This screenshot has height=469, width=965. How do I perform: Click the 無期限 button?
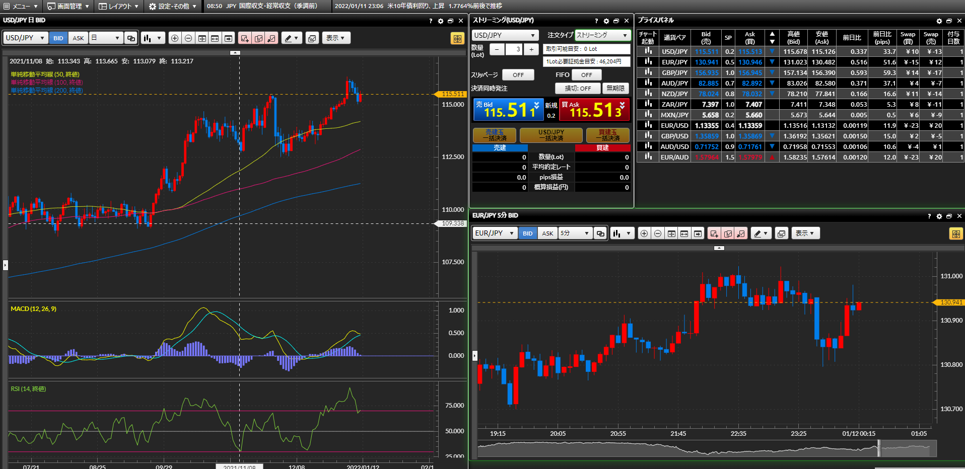(x=616, y=88)
